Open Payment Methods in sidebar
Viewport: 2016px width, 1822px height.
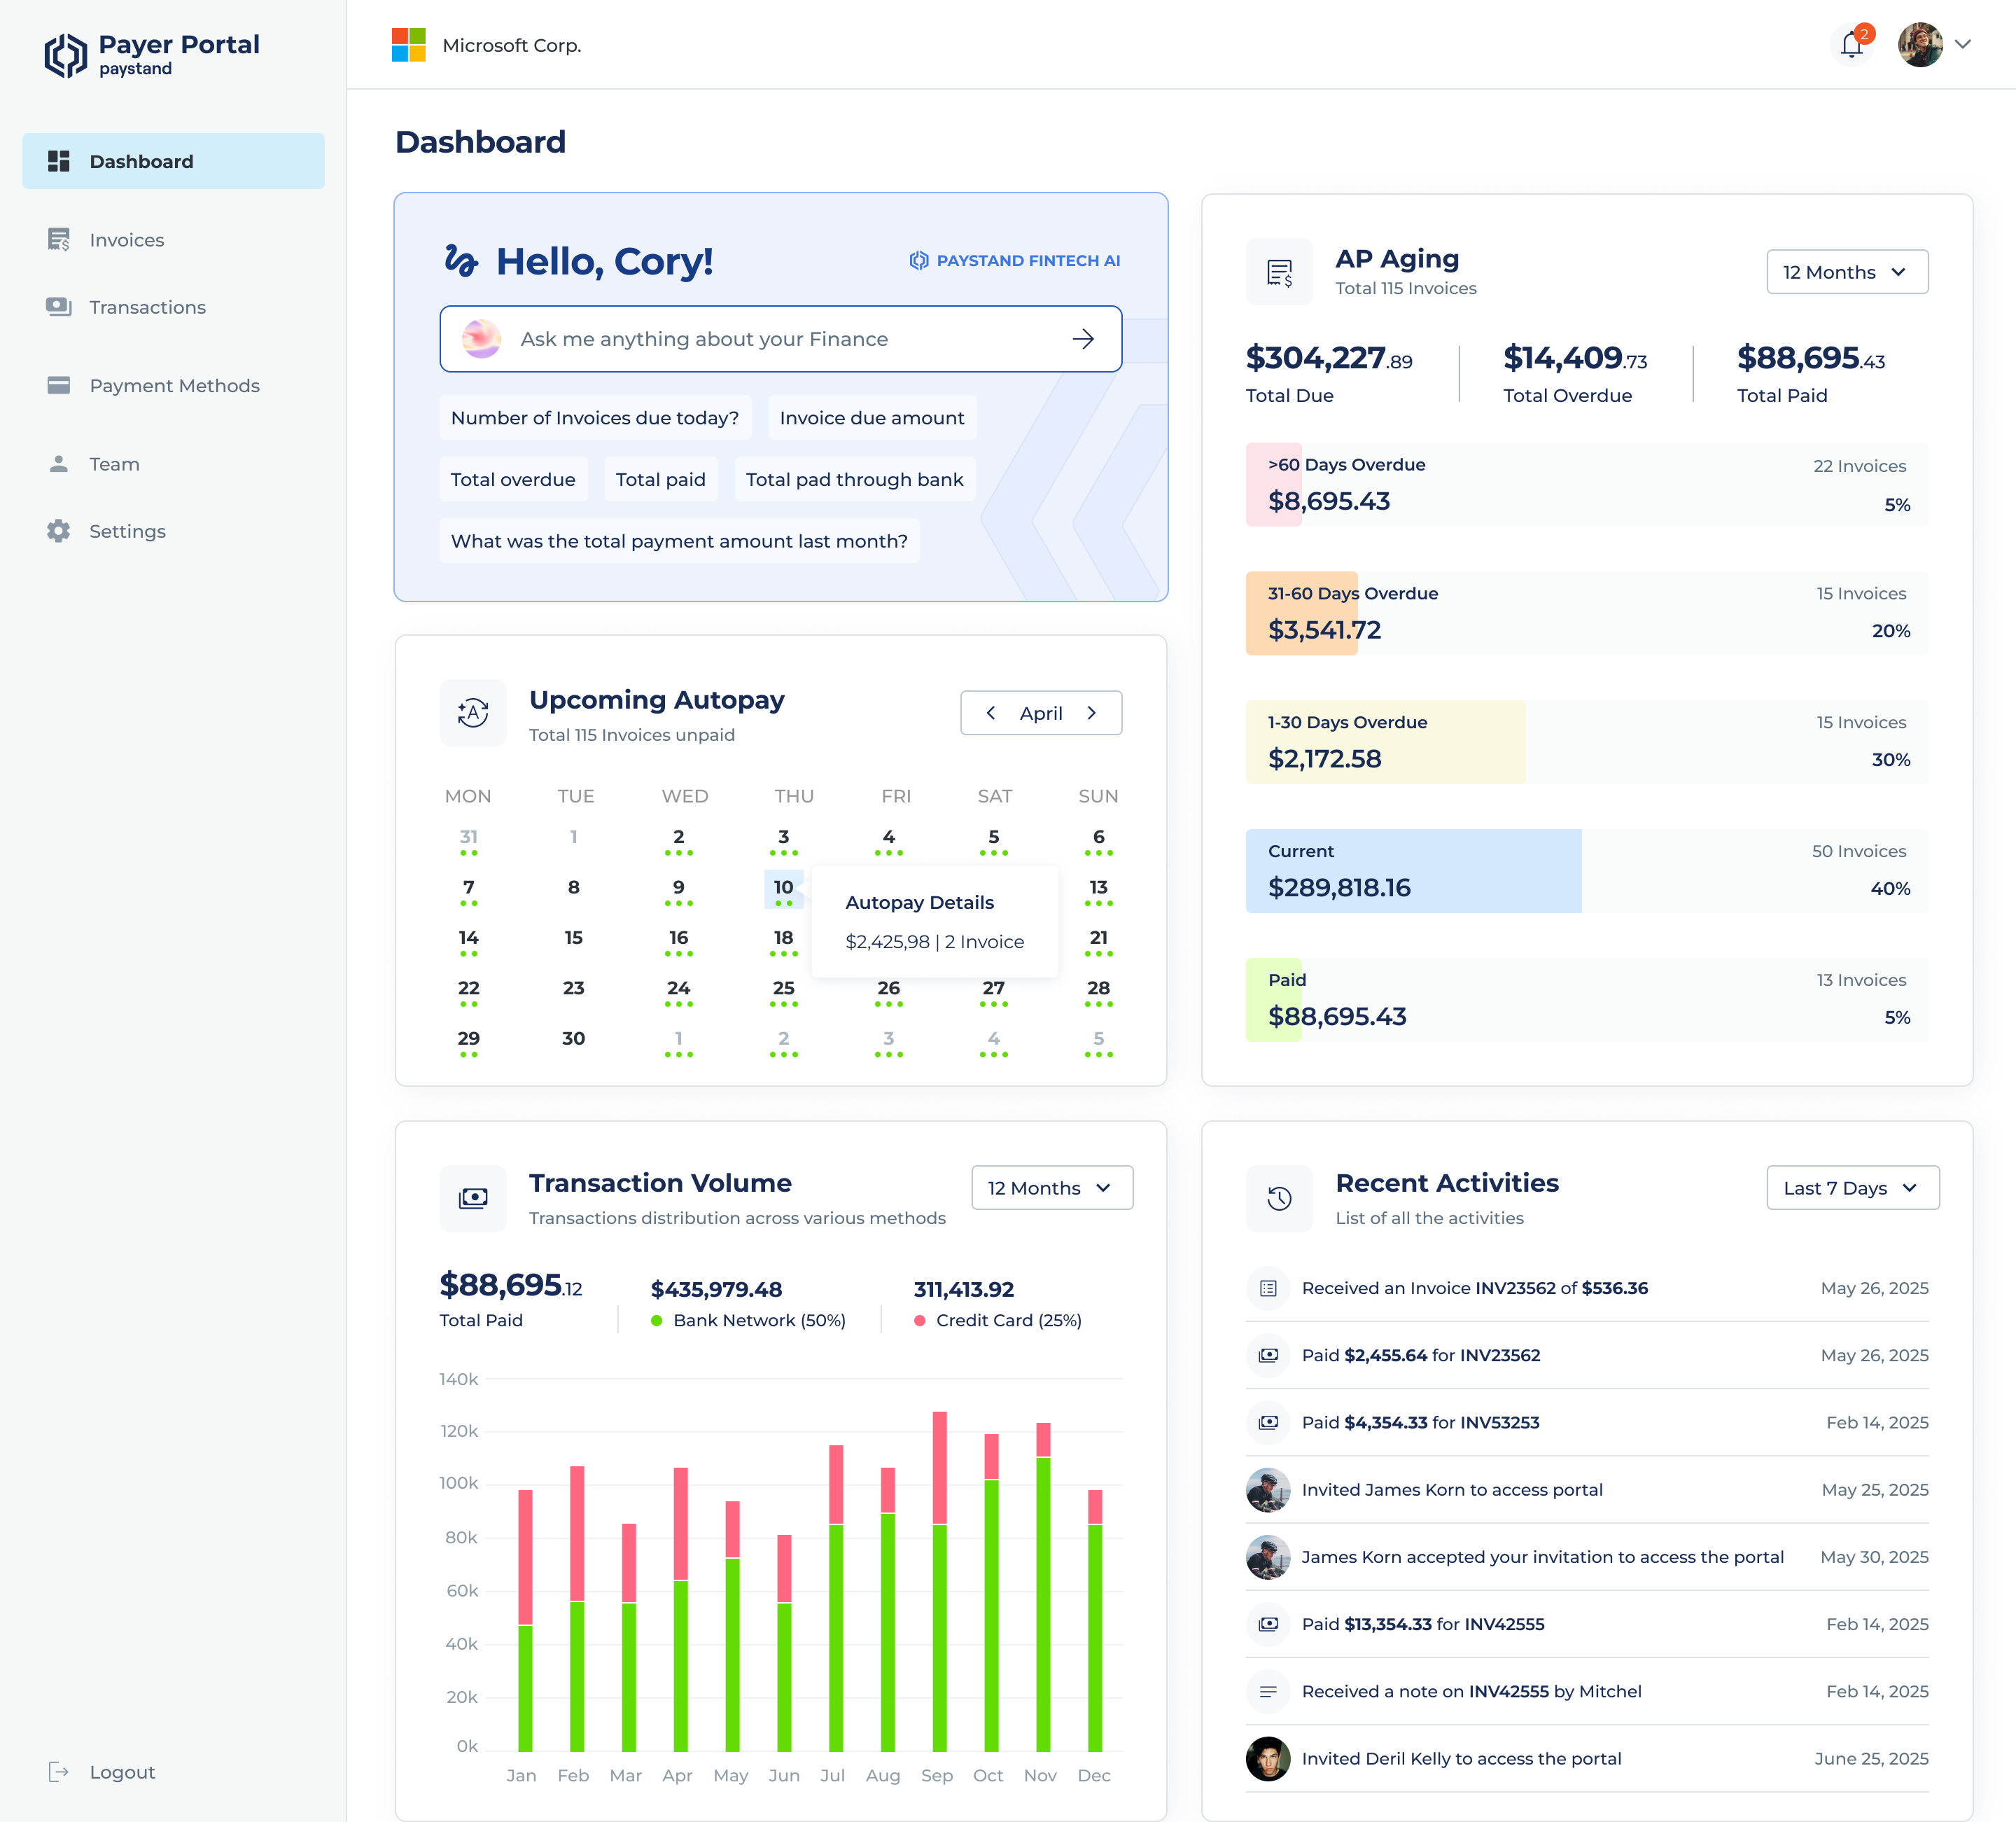(x=153, y=385)
